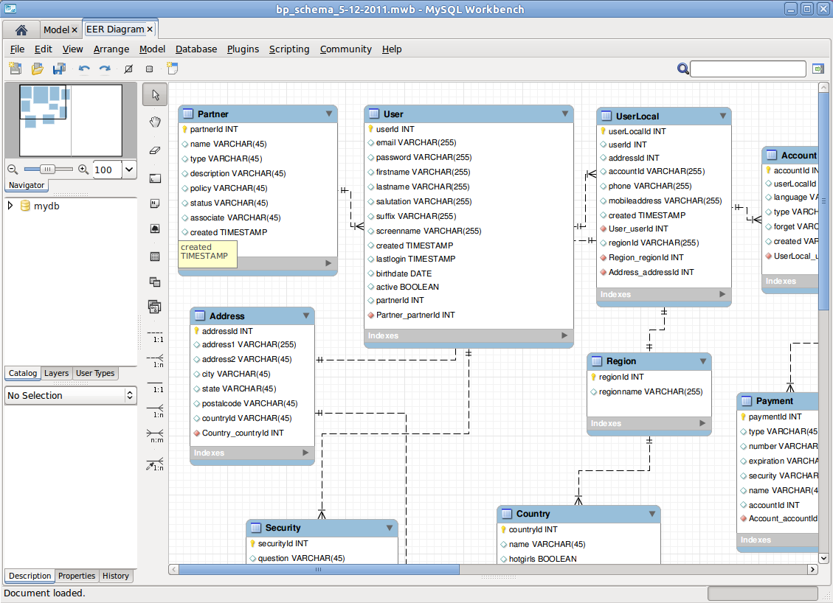Click the search magnifier icon
This screenshot has height=603, width=833.
coord(683,69)
